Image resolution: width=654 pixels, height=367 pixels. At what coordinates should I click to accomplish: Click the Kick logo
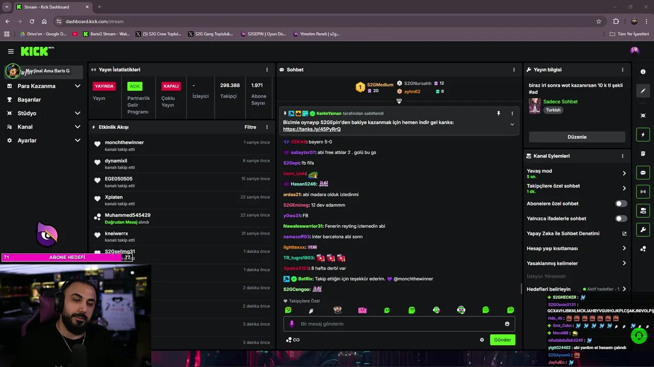[x=37, y=51]
